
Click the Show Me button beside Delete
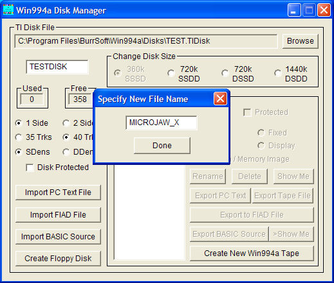click(x=293, y=176)
